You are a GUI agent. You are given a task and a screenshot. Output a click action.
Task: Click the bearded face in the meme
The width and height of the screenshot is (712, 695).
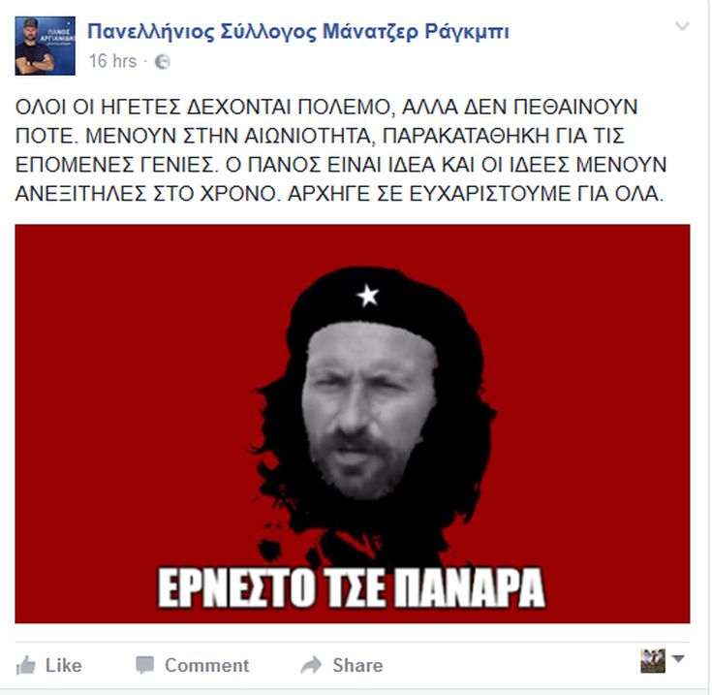(369, 411)
